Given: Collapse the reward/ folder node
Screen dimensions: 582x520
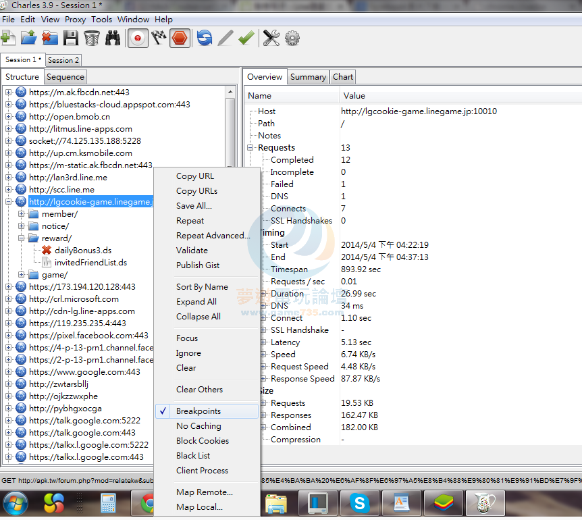Looking at the screenshot, I should pos(22,238).
